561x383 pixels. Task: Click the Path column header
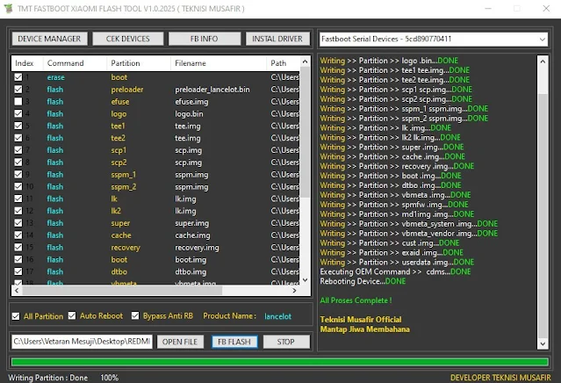283,63
